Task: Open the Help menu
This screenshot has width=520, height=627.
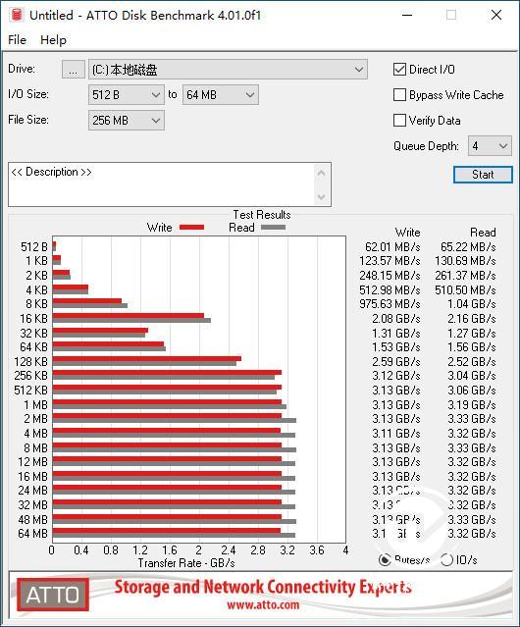Action: (53, 40)
